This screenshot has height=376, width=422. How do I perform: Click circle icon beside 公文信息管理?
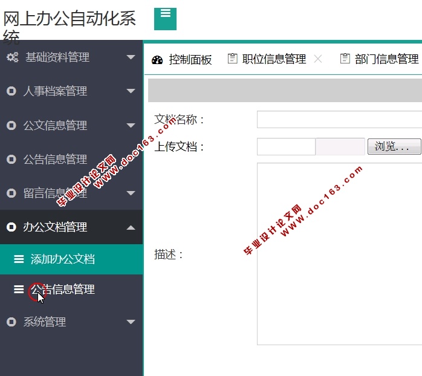[11, 125]
